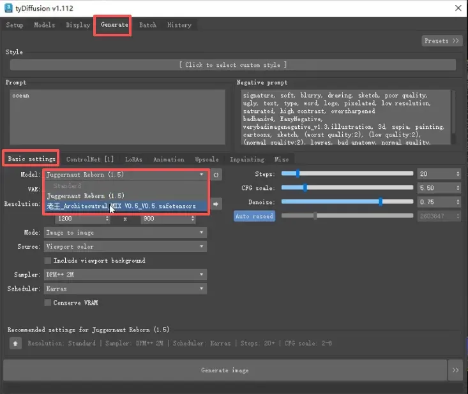Click the stepper arrows of the width 1200 field
This screenshot has height=394, width=468.
click(107, 219)
